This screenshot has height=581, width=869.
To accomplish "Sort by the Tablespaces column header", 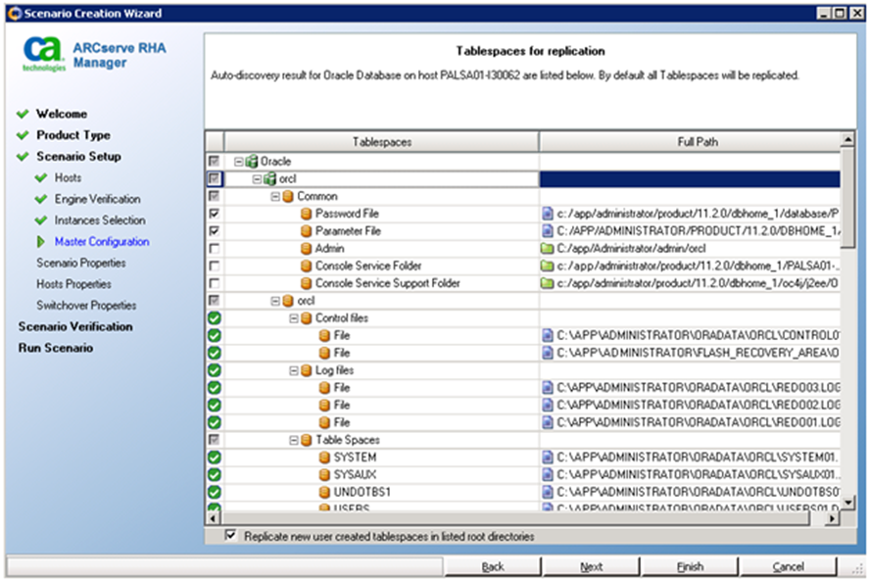I will pyautogui.click(x=382, y=142).
